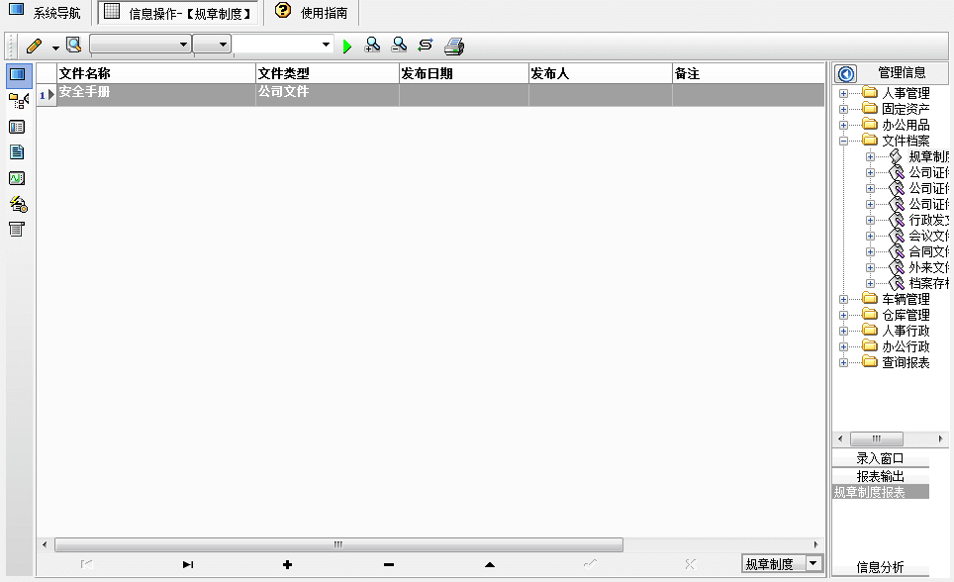The height and width of the screenshot is (582, 954).
Task: Go to last record with navigator arrow
Action: pos(187,564)
